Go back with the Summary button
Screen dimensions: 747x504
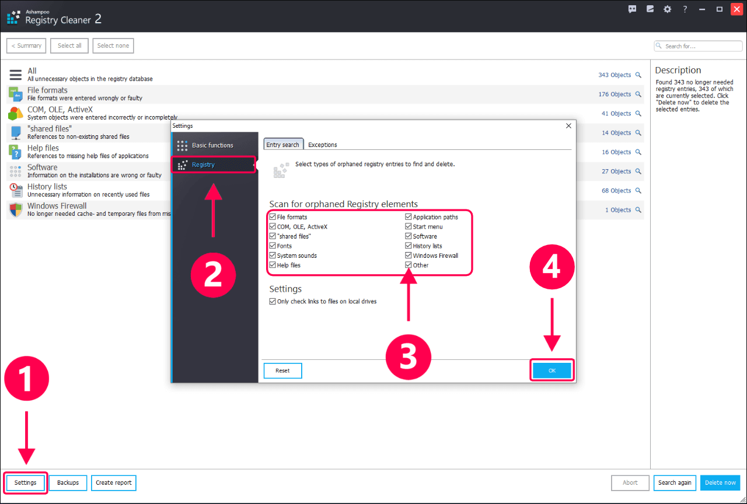pos(26,45)
